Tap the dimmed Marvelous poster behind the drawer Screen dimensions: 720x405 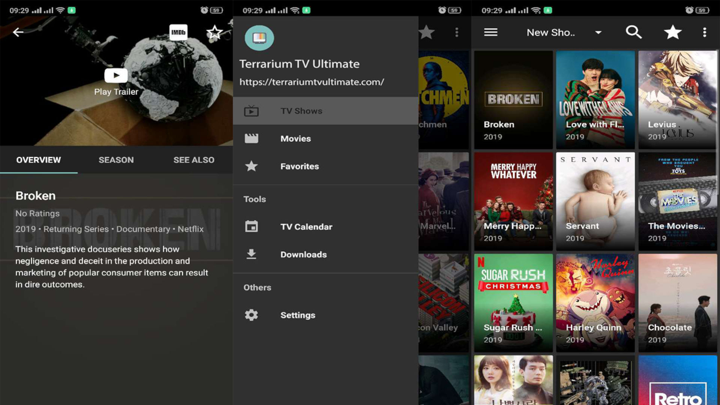pyautogui.click(x=444, y=201)
